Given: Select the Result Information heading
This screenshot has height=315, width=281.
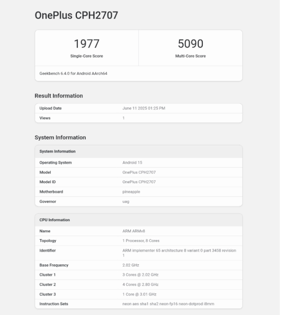Looking at the screenshot, I should coord(59,96).
